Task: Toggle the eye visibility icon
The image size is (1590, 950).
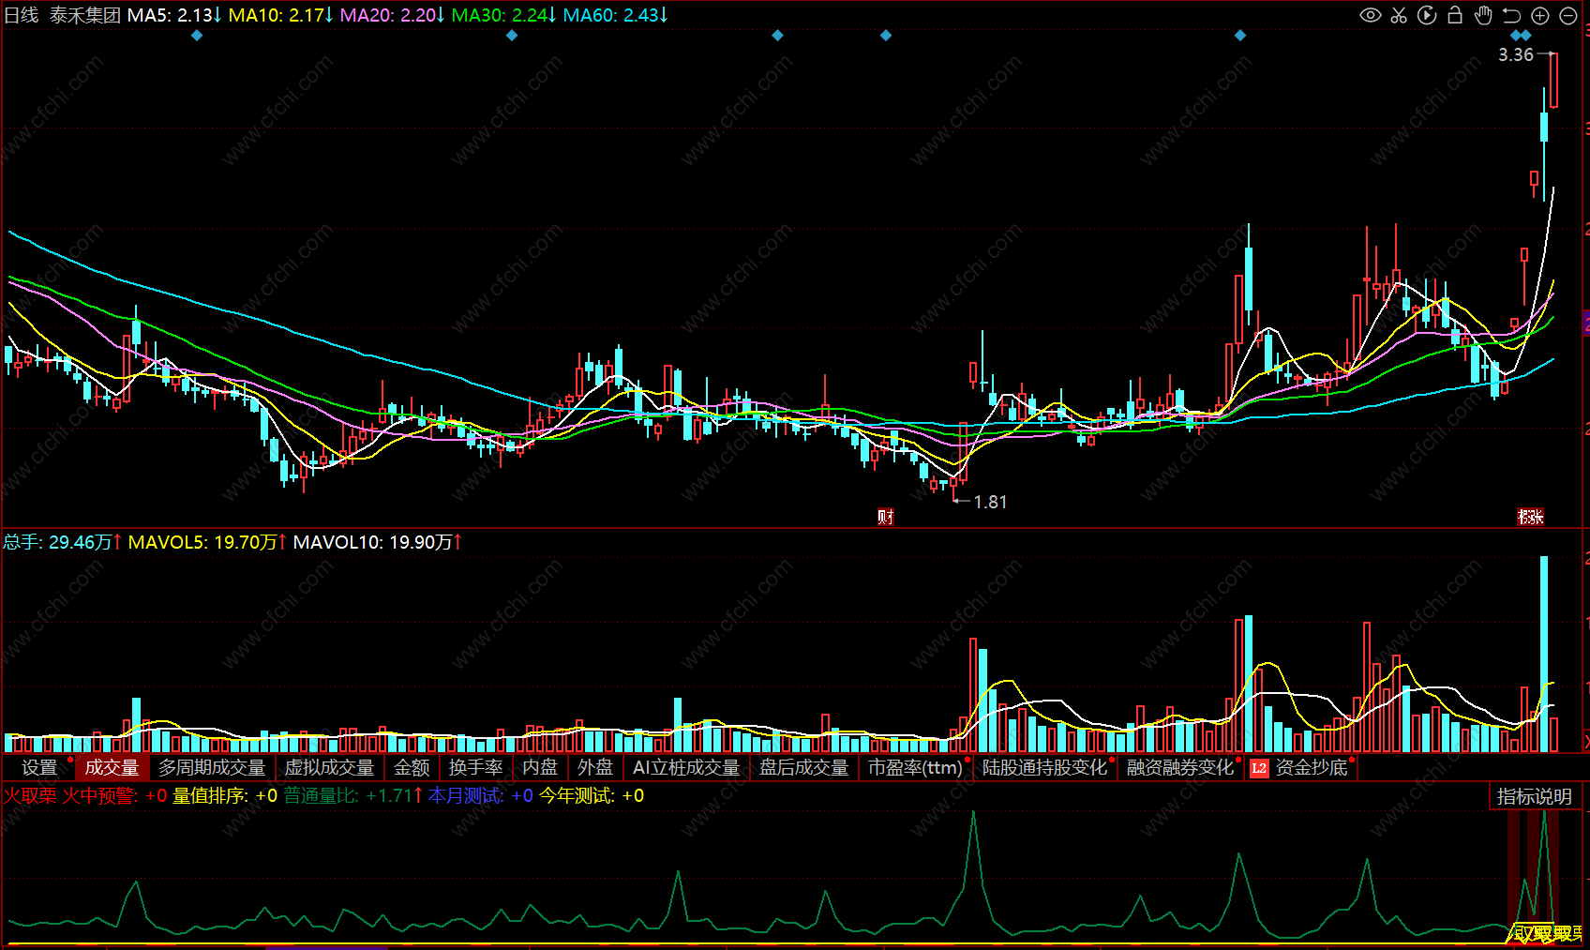Action: tap(1371, 15)
